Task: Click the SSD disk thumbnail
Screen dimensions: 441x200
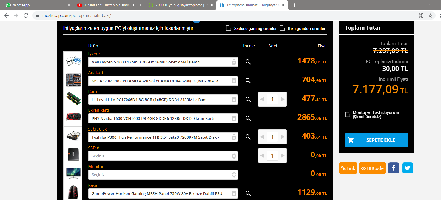Action: (x=73, y=155)
